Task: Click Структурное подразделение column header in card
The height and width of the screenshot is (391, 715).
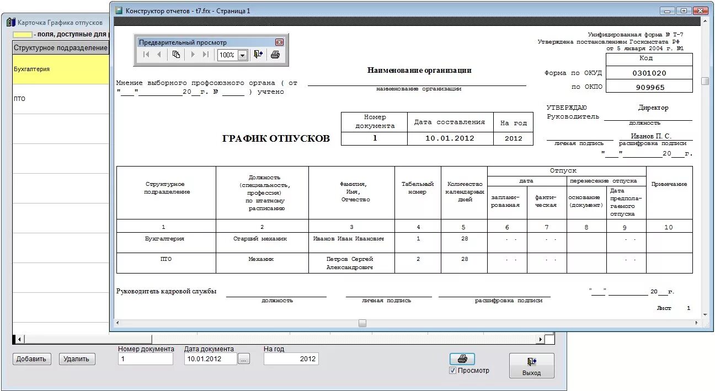Action: tap(61, 48)
